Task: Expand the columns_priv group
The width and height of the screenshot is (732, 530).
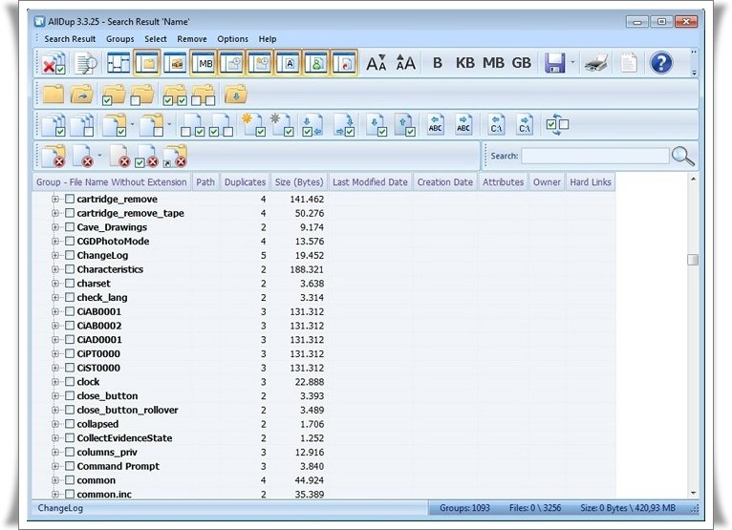Action: click(x=55, y=452)
